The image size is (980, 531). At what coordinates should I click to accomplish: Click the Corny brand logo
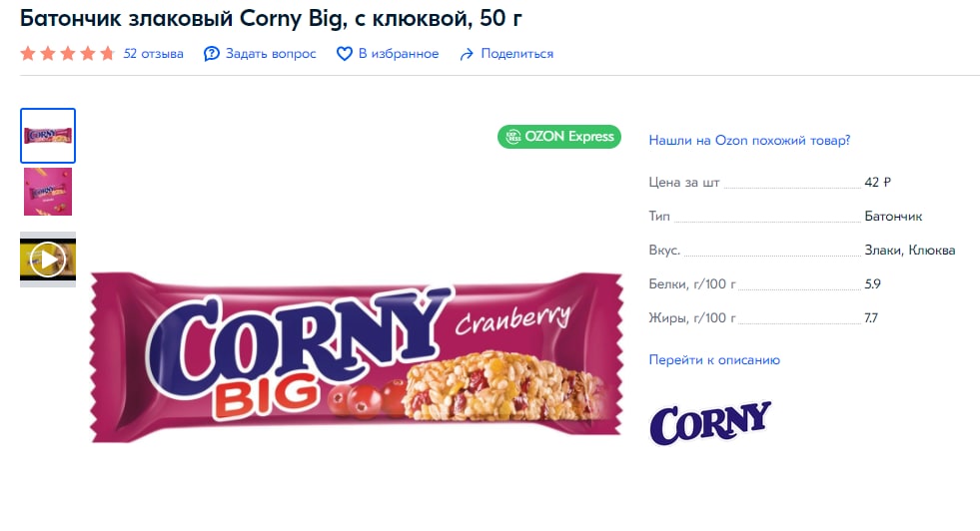click(x=710, y=423)
